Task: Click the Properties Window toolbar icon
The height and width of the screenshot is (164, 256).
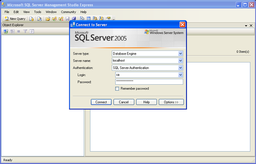Action: coord(108,18)
